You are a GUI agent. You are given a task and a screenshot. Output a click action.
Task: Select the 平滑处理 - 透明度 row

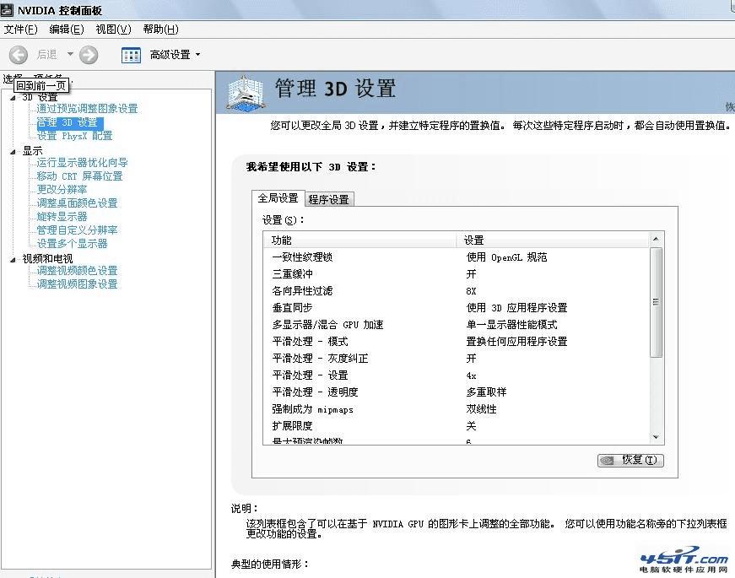[x=456, y=392]
